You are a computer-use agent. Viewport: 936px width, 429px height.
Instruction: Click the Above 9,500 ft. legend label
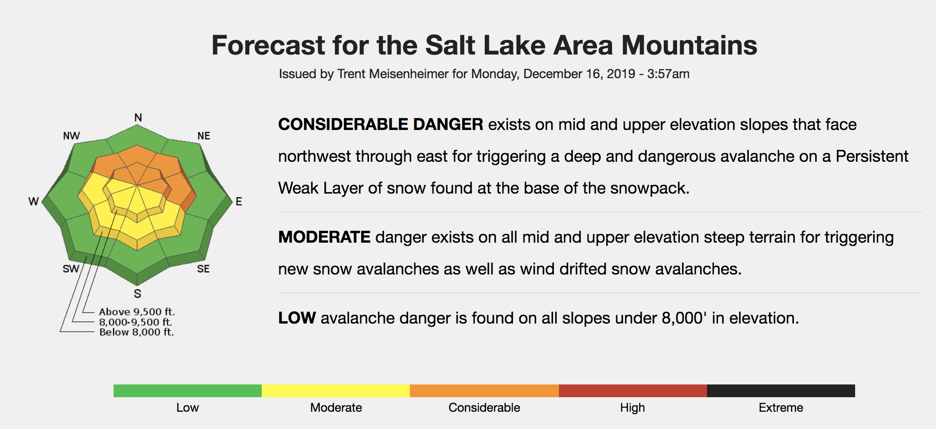tap(137, 312)
